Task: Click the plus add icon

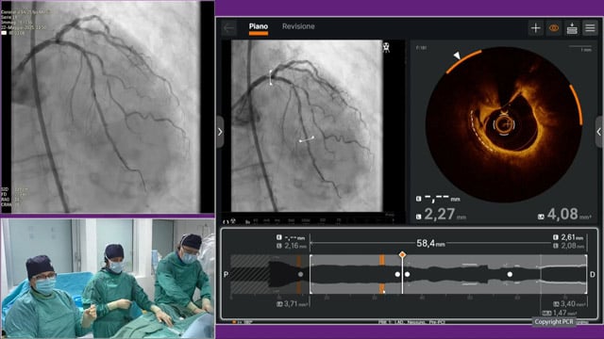Action: click(535, 28)
